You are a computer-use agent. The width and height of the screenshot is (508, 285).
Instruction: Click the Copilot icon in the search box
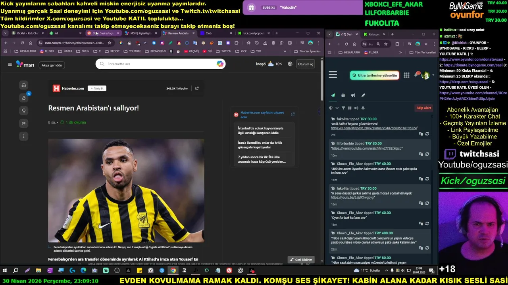[220, 64]
